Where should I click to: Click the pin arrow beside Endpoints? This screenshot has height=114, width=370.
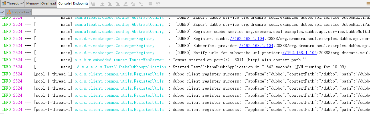29,12
